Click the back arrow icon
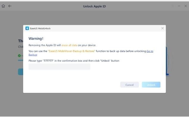Screen dimensions: 189x117 click(10, 6)
